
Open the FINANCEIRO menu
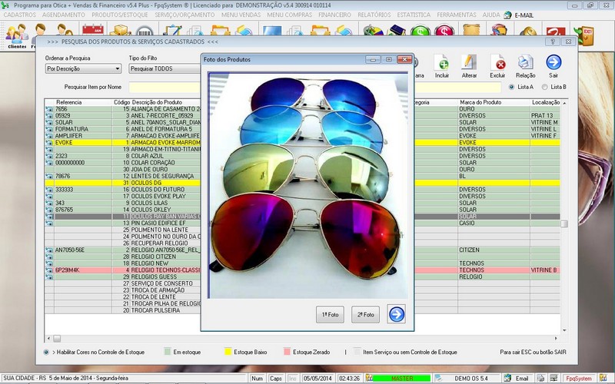click(334, 15)
